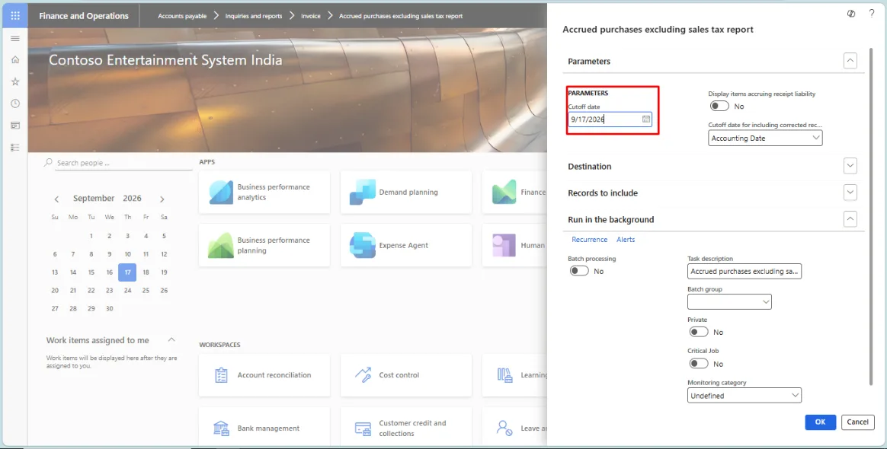Viewport: 887px width, 449px height.
Task: Enable the Batch processing toggle
Action: click(x=579, y=271)
